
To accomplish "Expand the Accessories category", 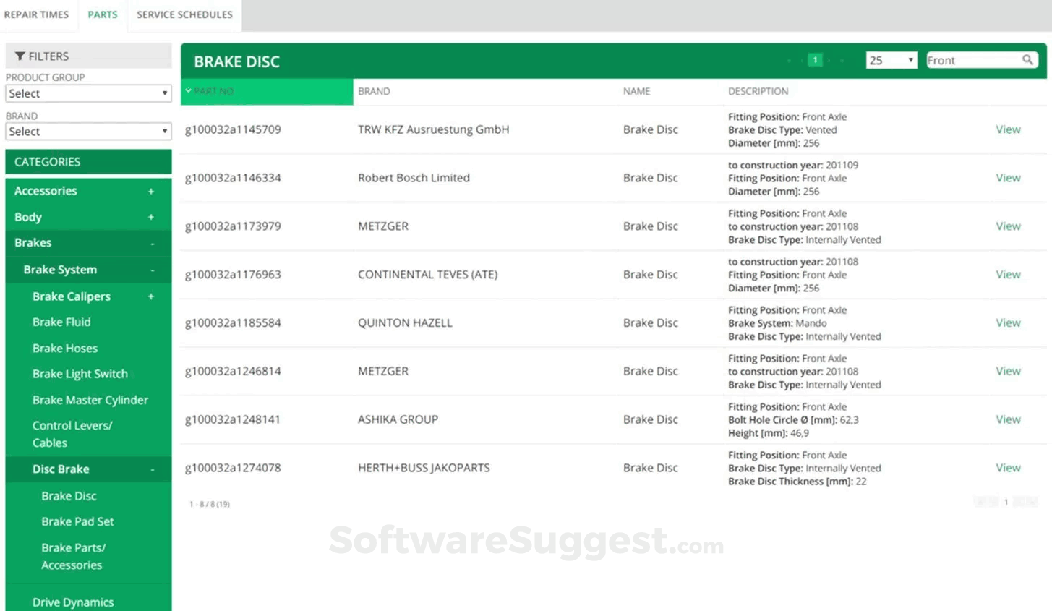I will click(151, 191).
